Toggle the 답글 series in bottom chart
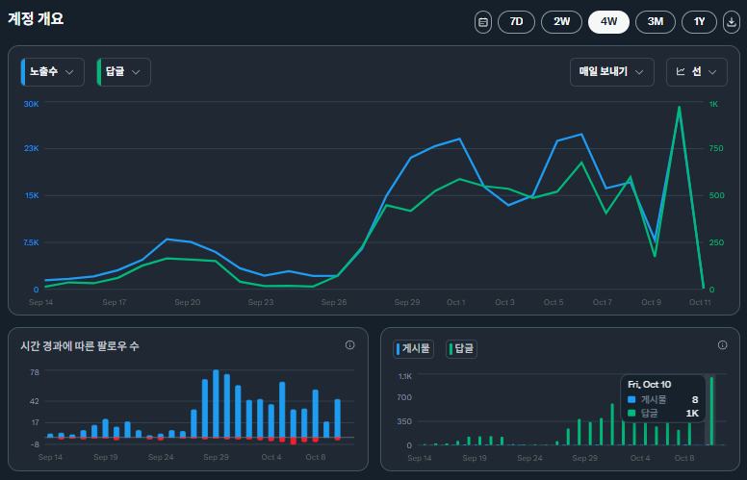 tap(461, 348)
